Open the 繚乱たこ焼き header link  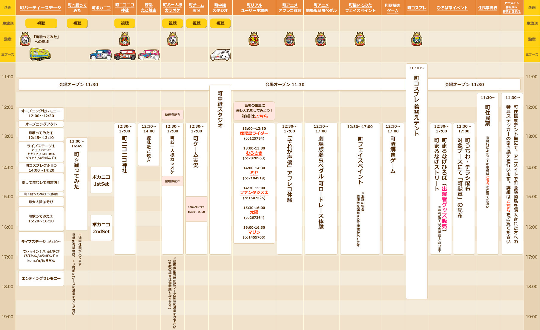[149, 8]
